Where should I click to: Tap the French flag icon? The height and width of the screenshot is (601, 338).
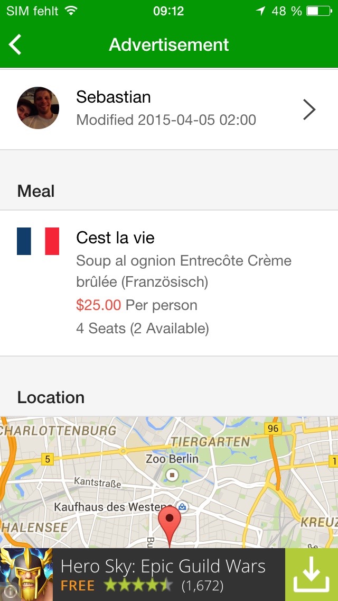click(38, 241)
